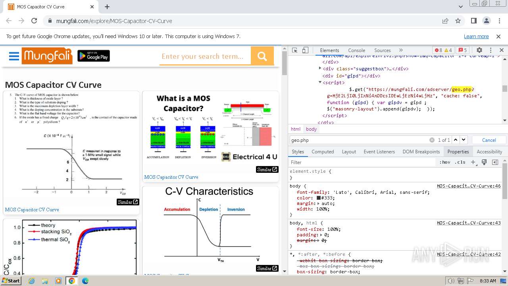Open the Google Play badge link

pos(94,56)
